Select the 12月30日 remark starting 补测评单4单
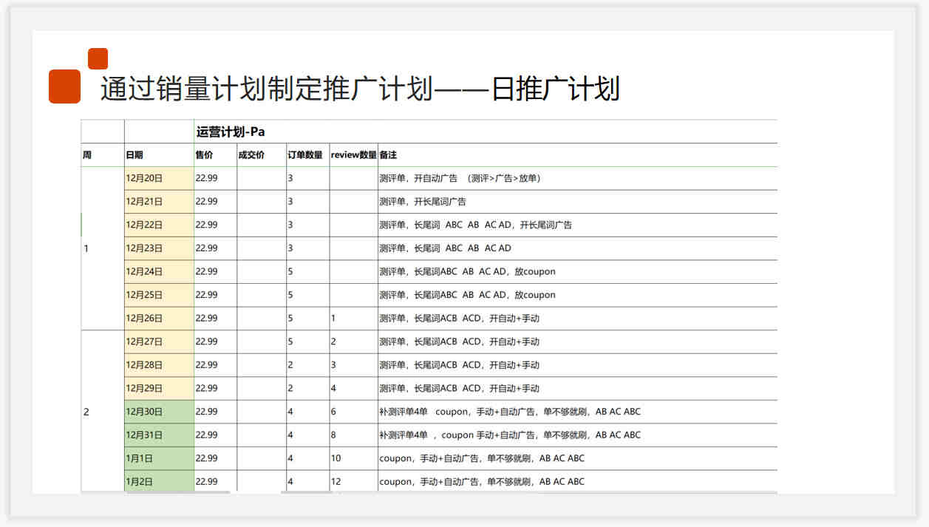The image size is (929, 527). (510, 412)
